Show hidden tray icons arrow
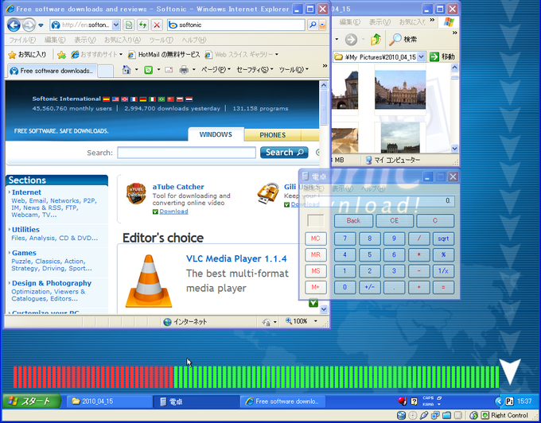The image size is (541, 423). [499, 402]
